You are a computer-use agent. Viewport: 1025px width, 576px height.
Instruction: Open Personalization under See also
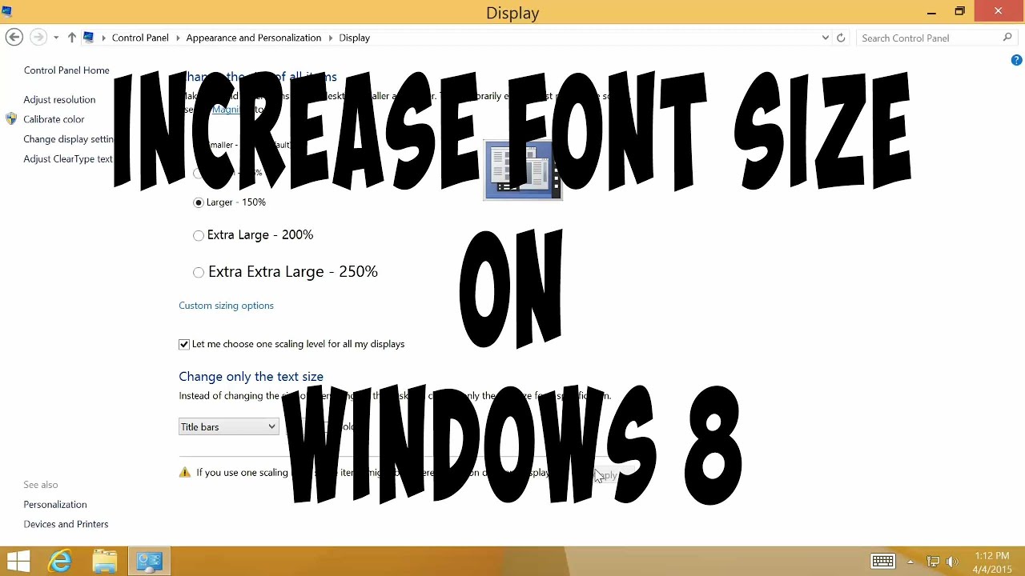click(x=55, y=505)
